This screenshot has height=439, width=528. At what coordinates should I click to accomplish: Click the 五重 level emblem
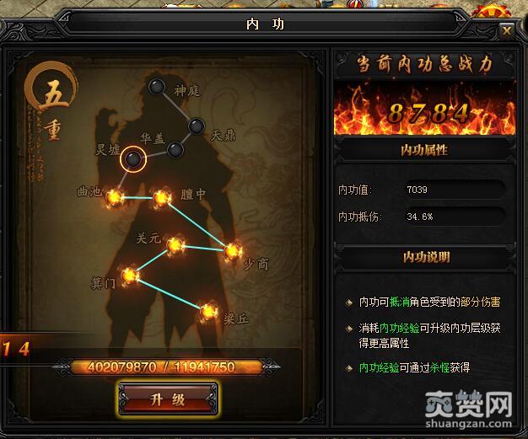51,101
